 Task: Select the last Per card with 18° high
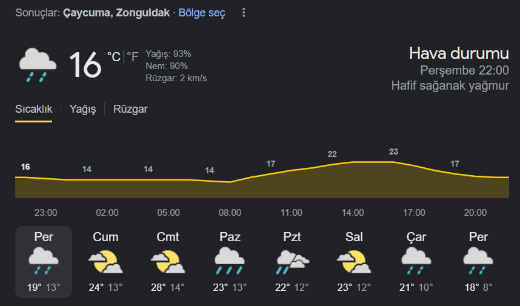point(478,262)
